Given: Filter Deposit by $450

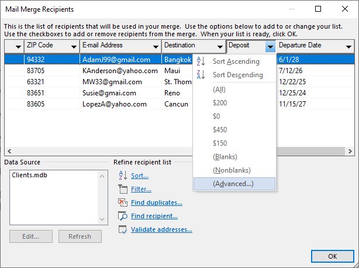Looking at the screenshot, I should (x=234, y=130).
